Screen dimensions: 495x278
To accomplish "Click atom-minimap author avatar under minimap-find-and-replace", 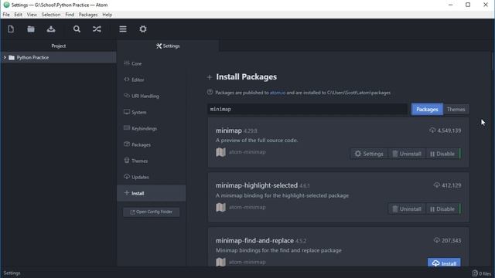I will [x=220, y=262].
